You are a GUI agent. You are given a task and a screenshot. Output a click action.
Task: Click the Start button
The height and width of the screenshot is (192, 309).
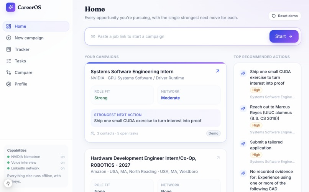284,36
